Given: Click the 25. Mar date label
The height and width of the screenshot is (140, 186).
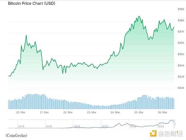Looking at the screenshot, I should click(x=139, y=112).
